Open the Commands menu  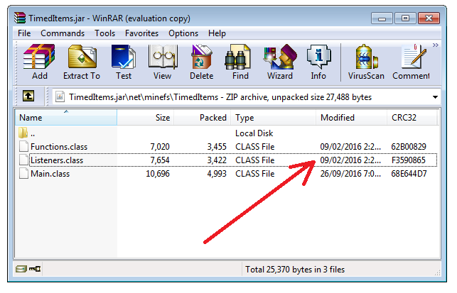point(63,33)
